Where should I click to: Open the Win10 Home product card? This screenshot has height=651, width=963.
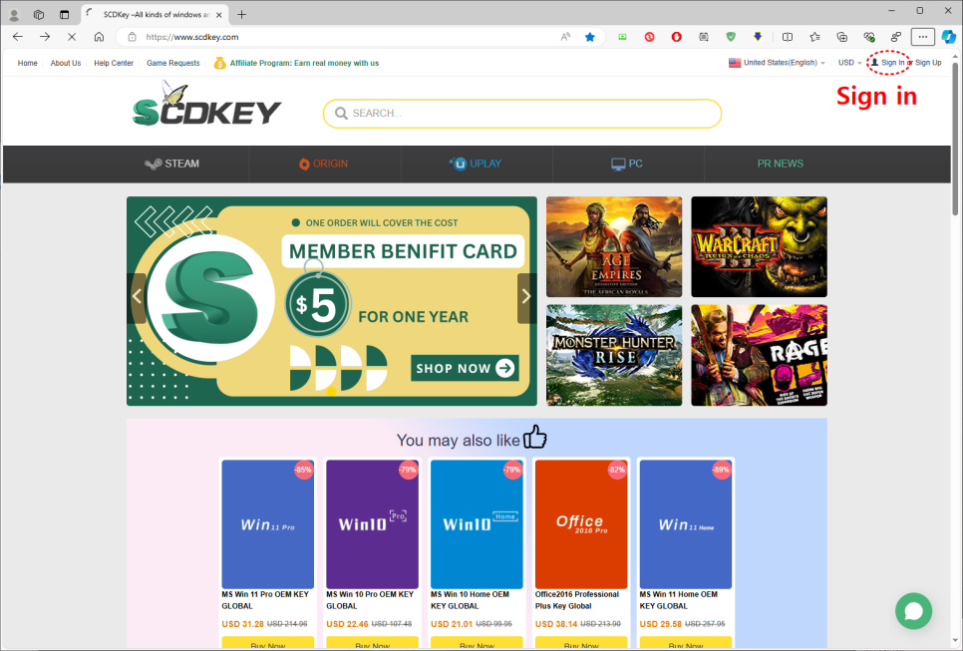coord(477,523)
